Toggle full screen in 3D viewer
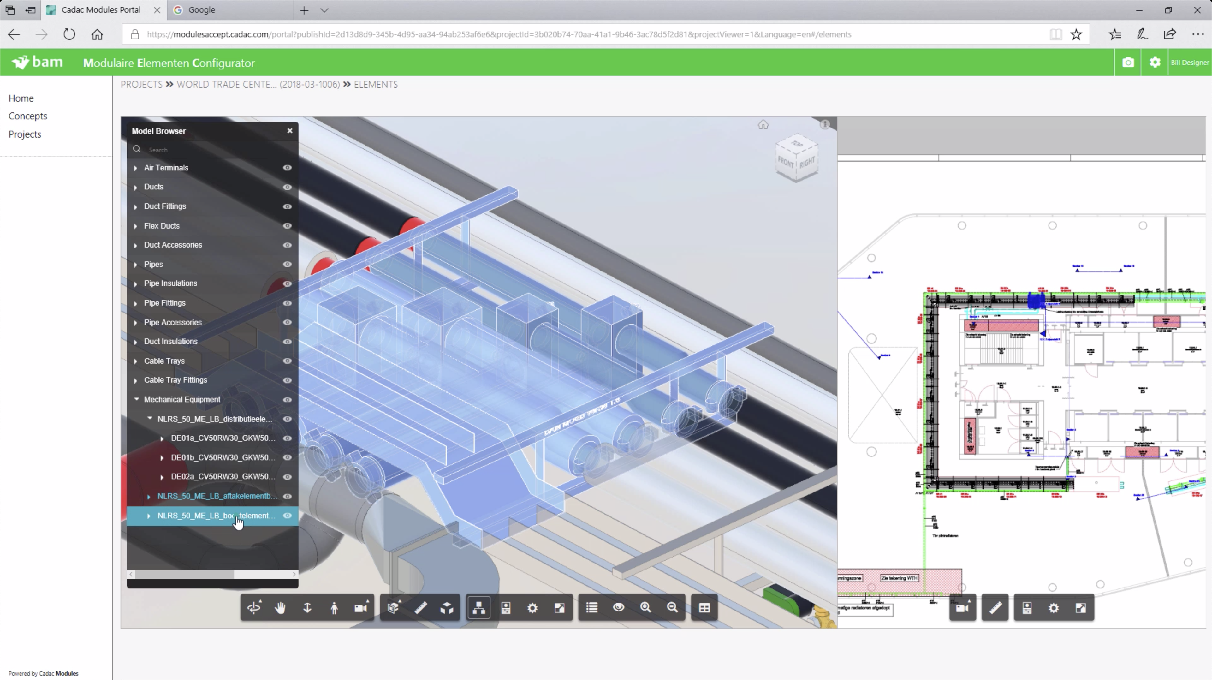This screenshot has height=680, width=1212. click(x=559, y=607)
